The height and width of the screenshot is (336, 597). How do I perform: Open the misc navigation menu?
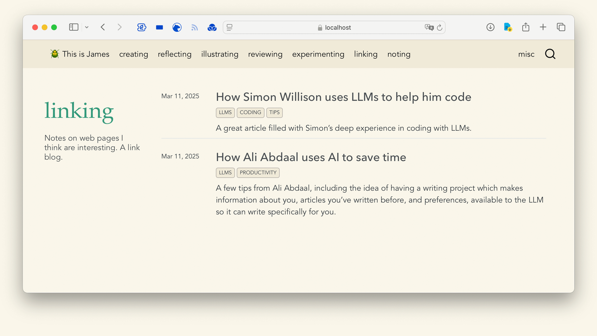coord(526,54)
